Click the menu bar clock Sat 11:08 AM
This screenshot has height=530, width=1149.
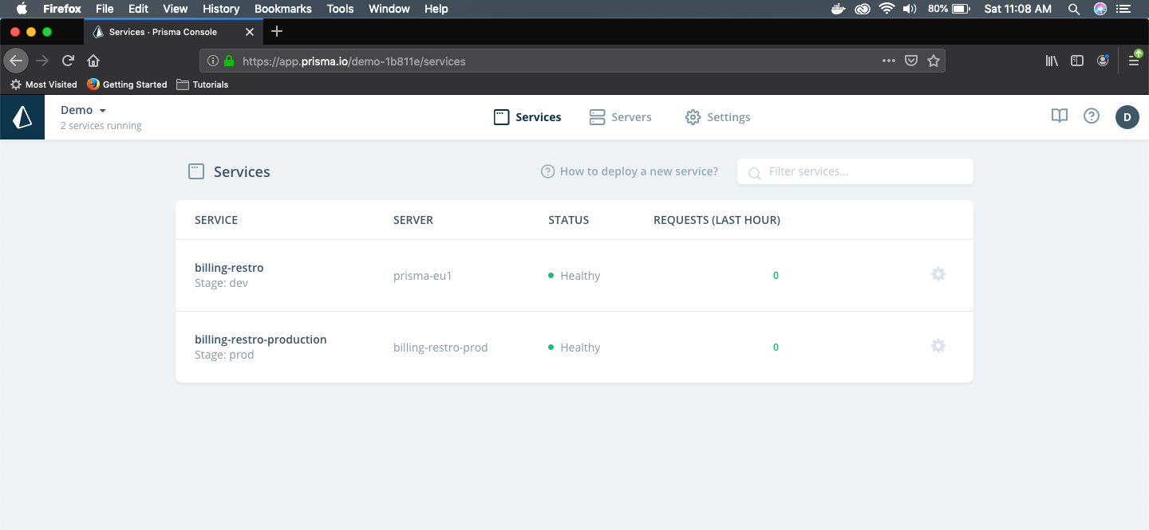1018,9
